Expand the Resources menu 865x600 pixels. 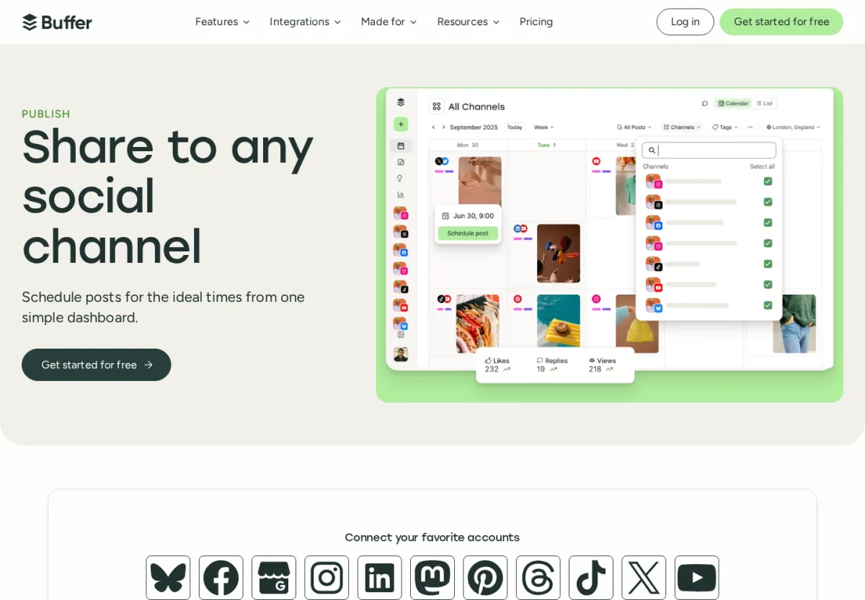coord(468,22)
